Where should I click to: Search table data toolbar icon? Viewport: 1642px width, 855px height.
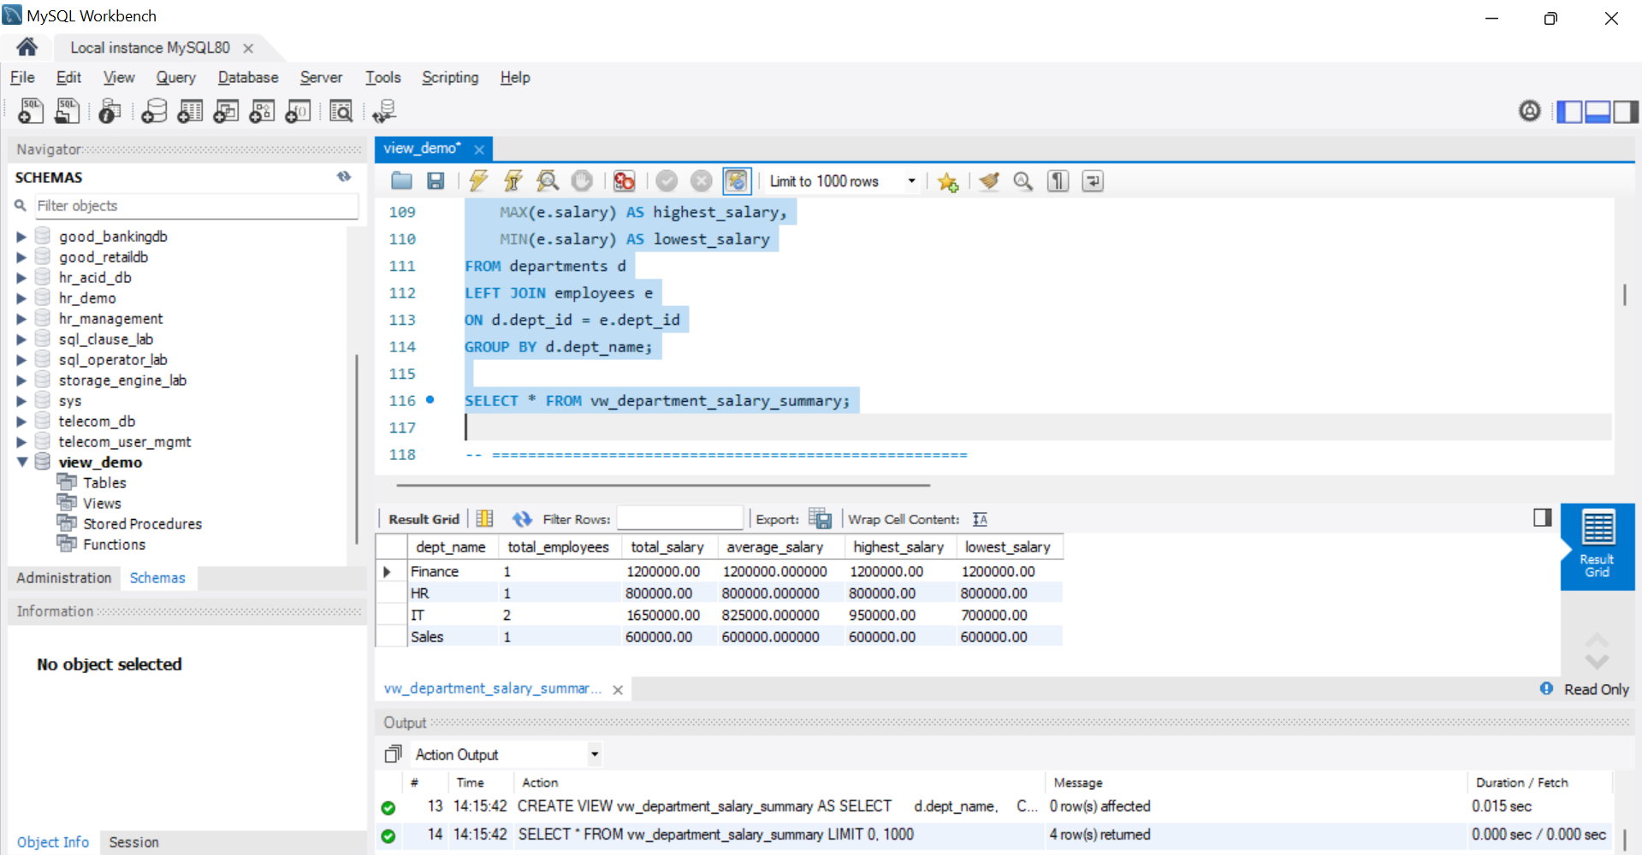click(341, 111)
